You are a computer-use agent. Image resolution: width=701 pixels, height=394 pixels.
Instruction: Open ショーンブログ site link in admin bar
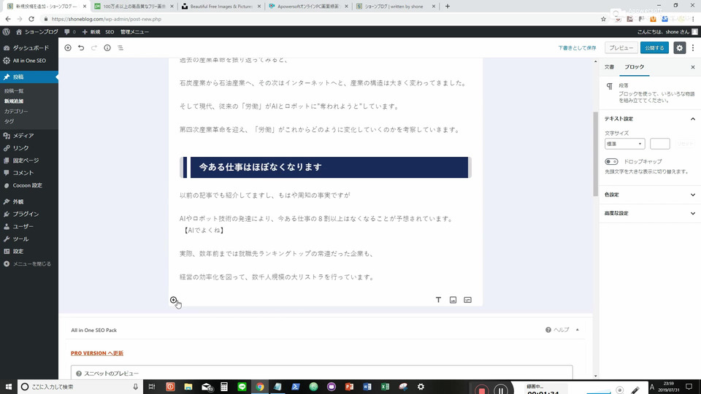tap(37, 31)
